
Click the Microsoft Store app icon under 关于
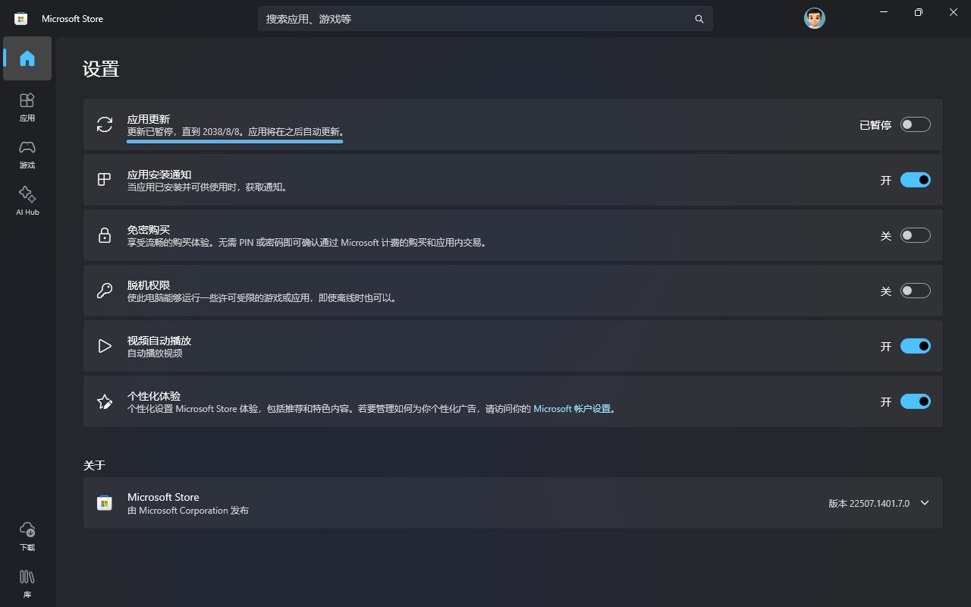[x=104, y=502]
